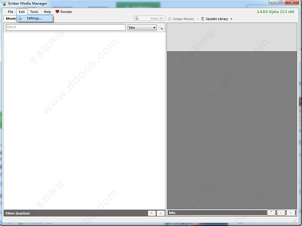This screenshot has width=302, height=226.
Task: Click the Update Library green arrows icon
Action: click(x=202, y=19)
